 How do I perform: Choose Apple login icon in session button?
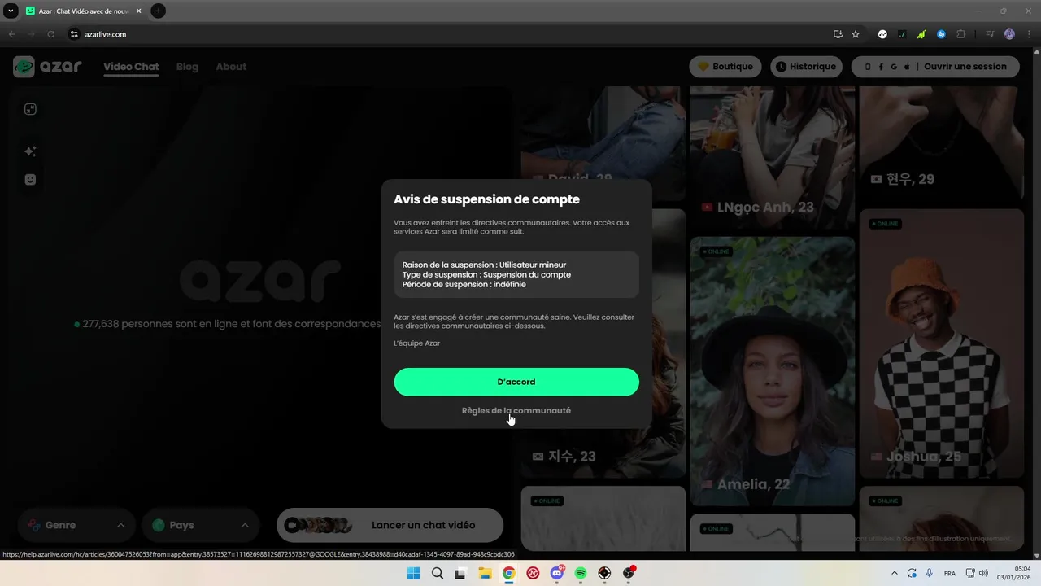click(x=907, y=67)
